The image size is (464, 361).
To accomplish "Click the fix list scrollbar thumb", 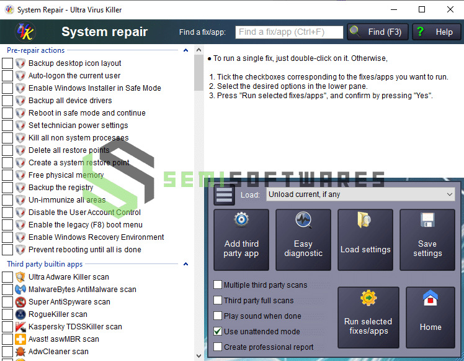I will pyautogui.click(x=199, y=73).
